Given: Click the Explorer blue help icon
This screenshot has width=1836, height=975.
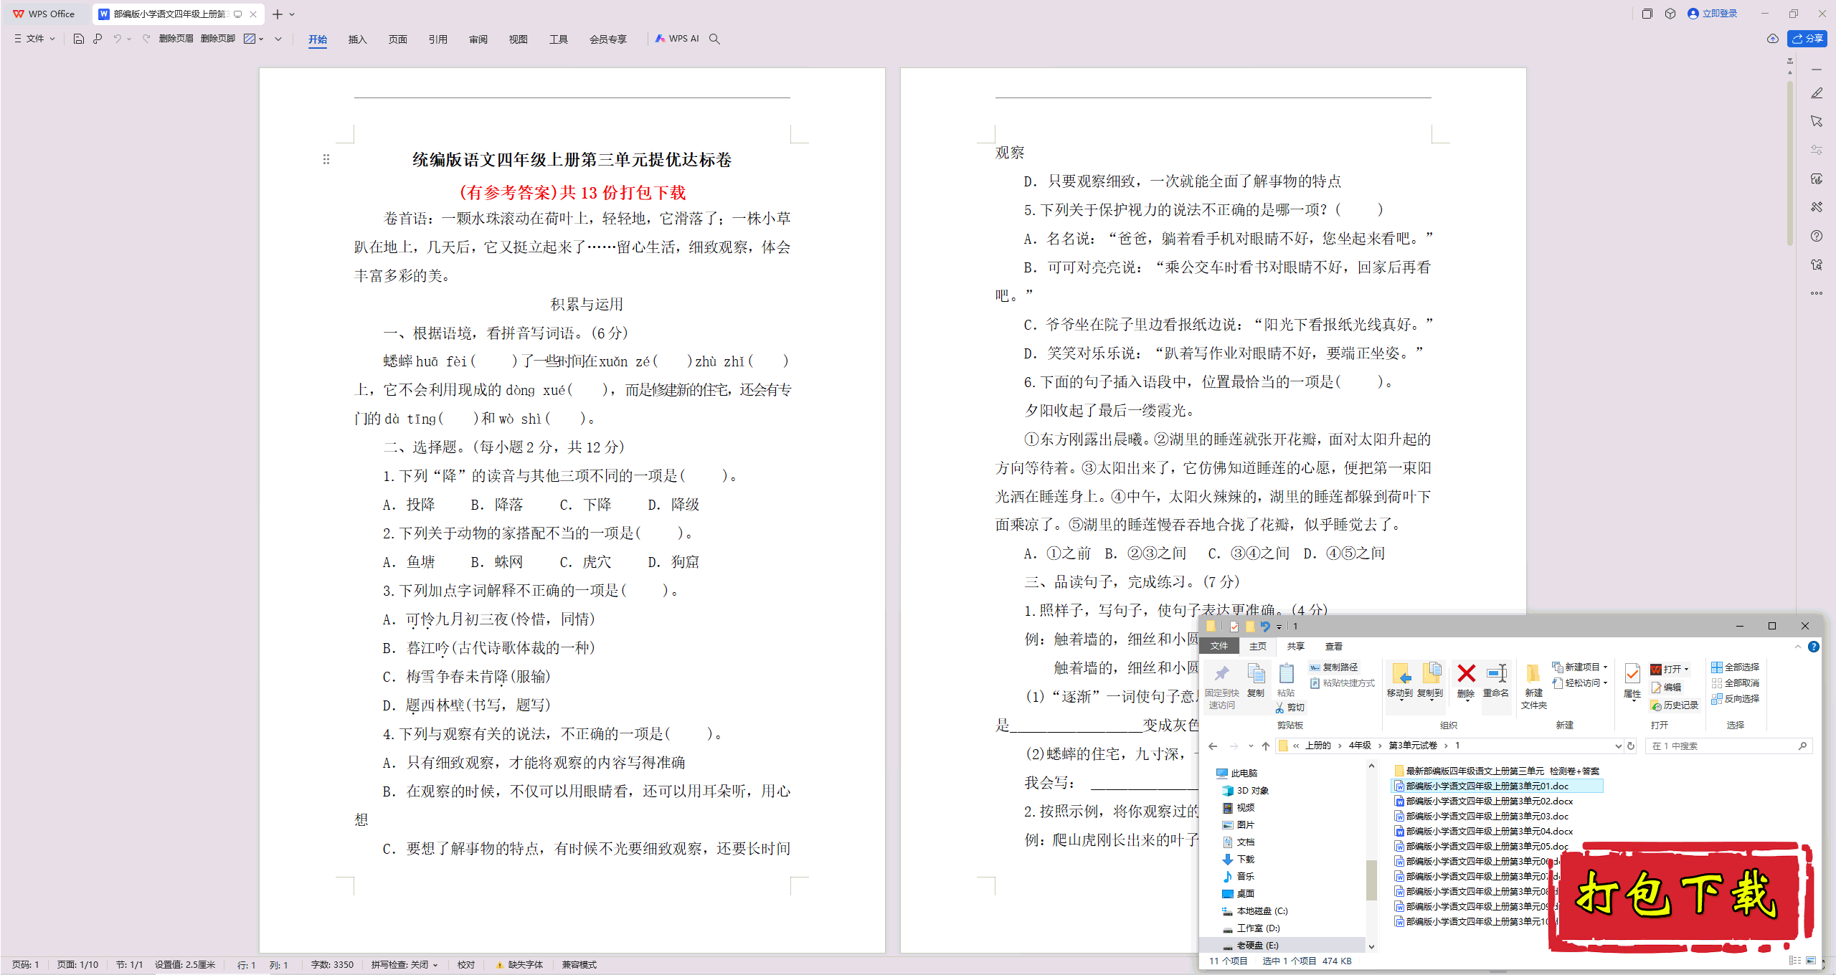Looking at the screenshot, I should pyautogui.click(x=1814, y=647).
